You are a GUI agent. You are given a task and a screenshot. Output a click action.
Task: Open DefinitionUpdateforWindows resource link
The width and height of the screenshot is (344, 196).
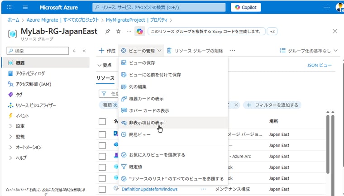pos(150,189)
